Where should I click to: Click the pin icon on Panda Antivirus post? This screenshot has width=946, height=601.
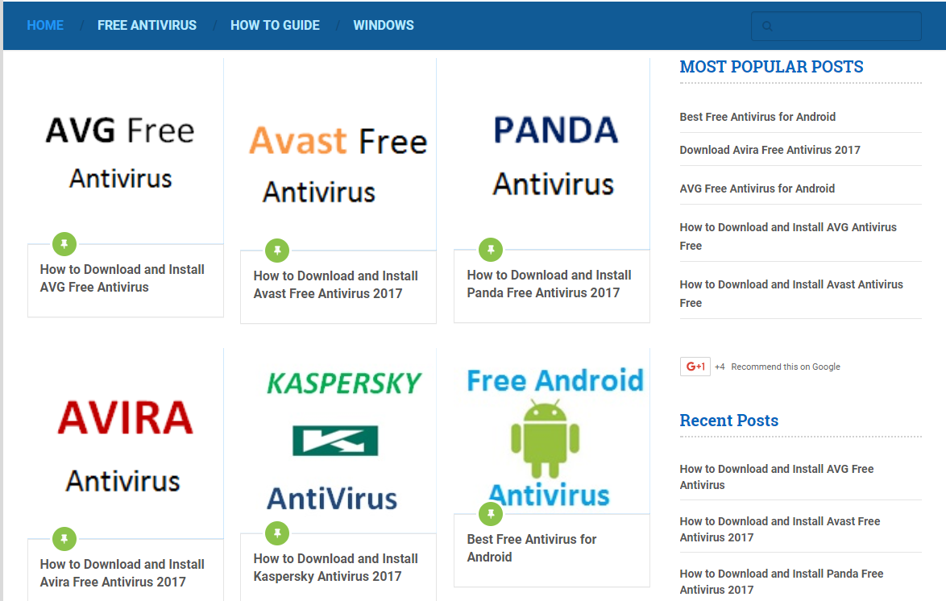click(491, 249)
